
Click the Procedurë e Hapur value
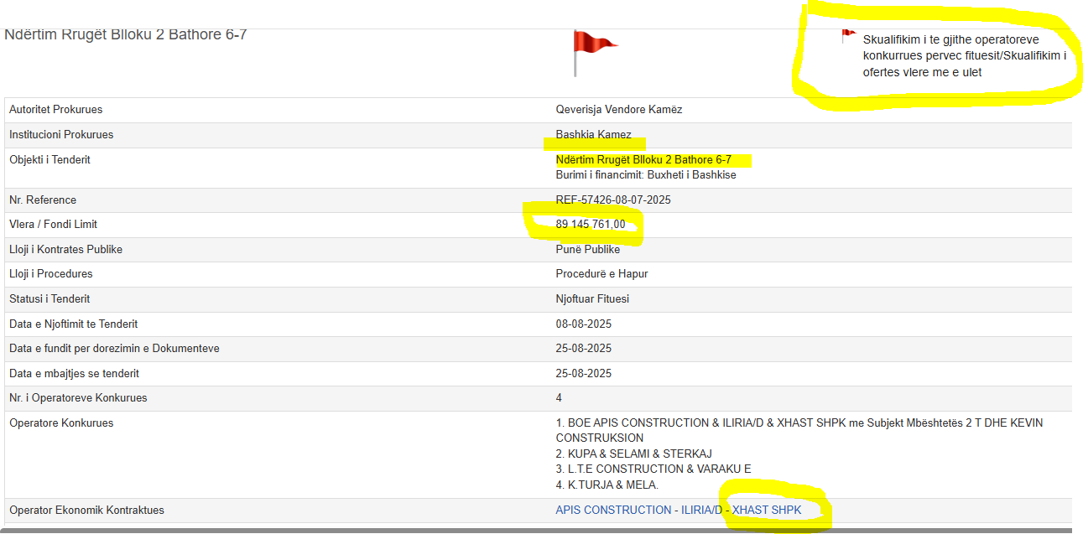click(x=601, y=273)
